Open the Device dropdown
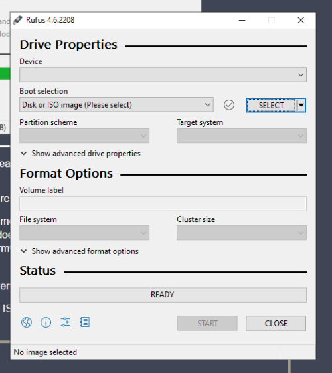 pyautogui.click(x=163, y=75)
